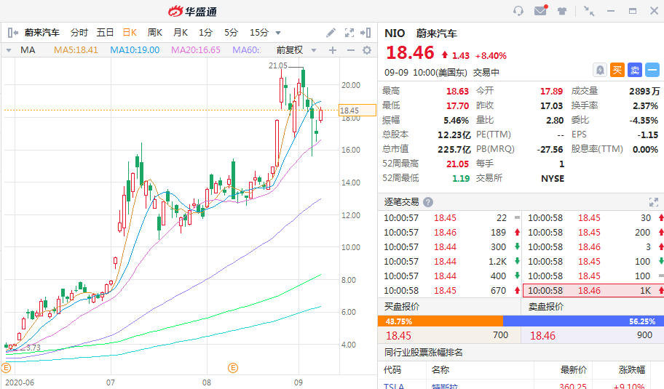Click the 同行业股票涨幅排名 heading

click(424, 352)
